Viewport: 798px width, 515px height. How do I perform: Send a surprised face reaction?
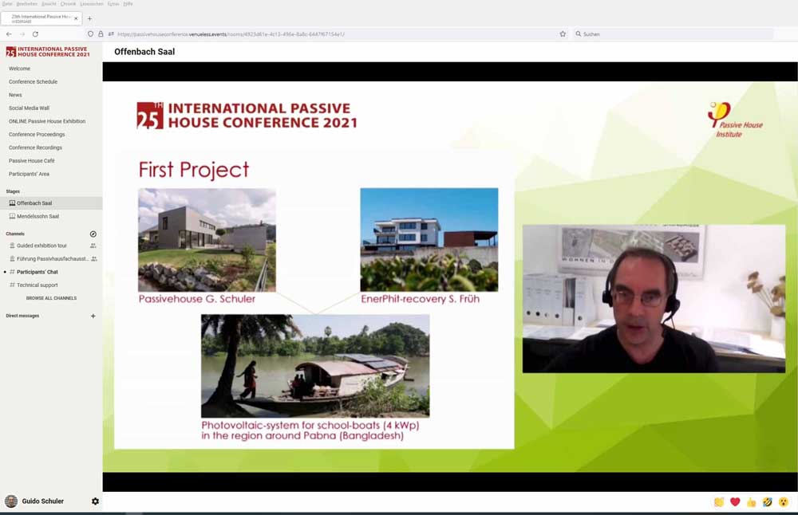click(783, 502)
